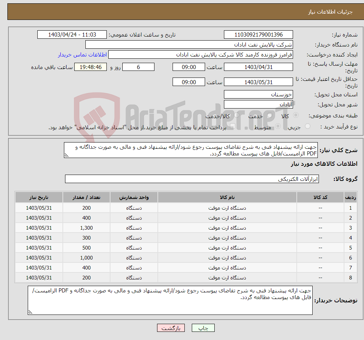Click the buyer notes textarea توضیحات خریدار

click(x=170, y=300)
